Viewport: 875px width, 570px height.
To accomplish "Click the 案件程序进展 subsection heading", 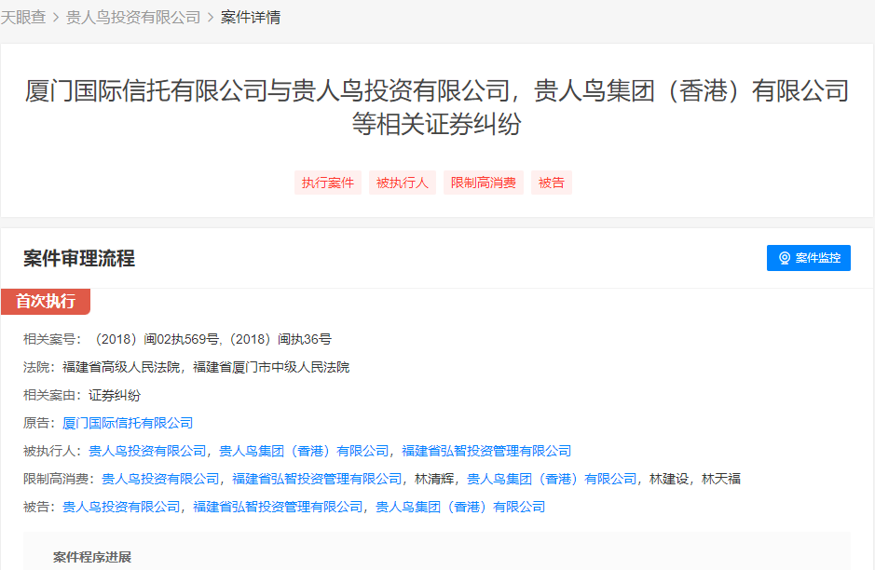I will click(x=92, y=557).
